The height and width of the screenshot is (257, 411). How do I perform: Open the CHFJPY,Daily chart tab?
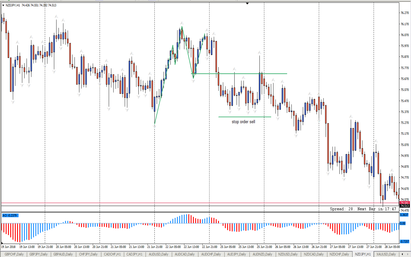[88, 254]
